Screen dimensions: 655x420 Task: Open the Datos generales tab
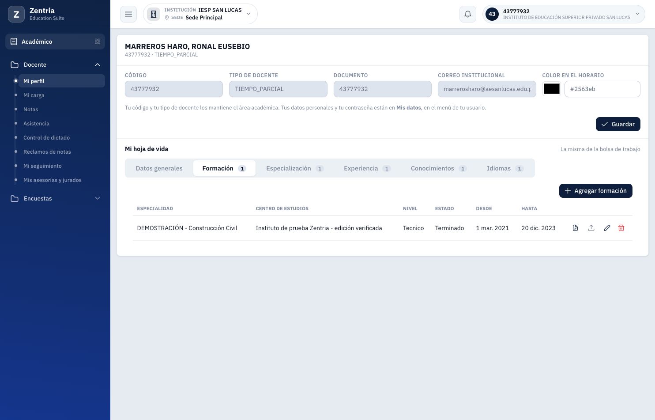(159, 168)
